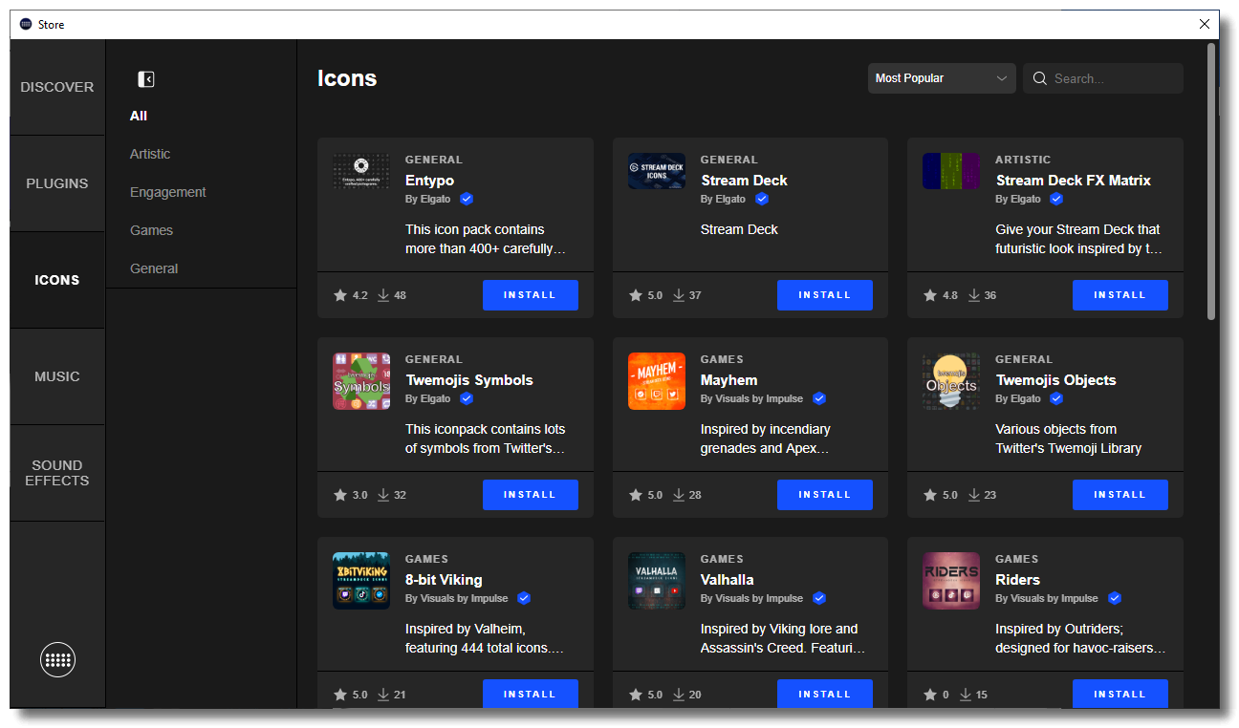This screenshot has height=728, width=1239.
Task: Open the Riders pack thumbnail
Action: click(x=951, y=581)
